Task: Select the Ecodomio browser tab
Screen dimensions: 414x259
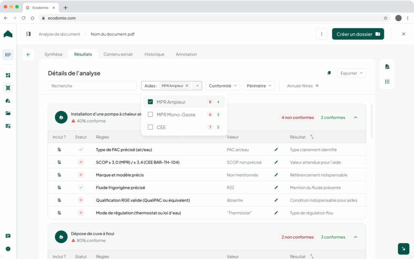Action: click(x=40, y=8)
